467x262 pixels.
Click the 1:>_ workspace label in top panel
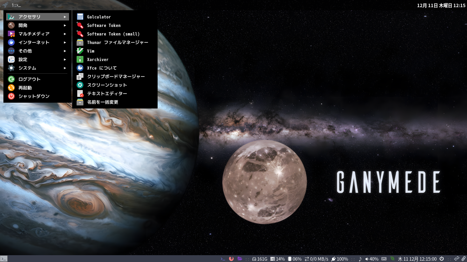[16, 5]
